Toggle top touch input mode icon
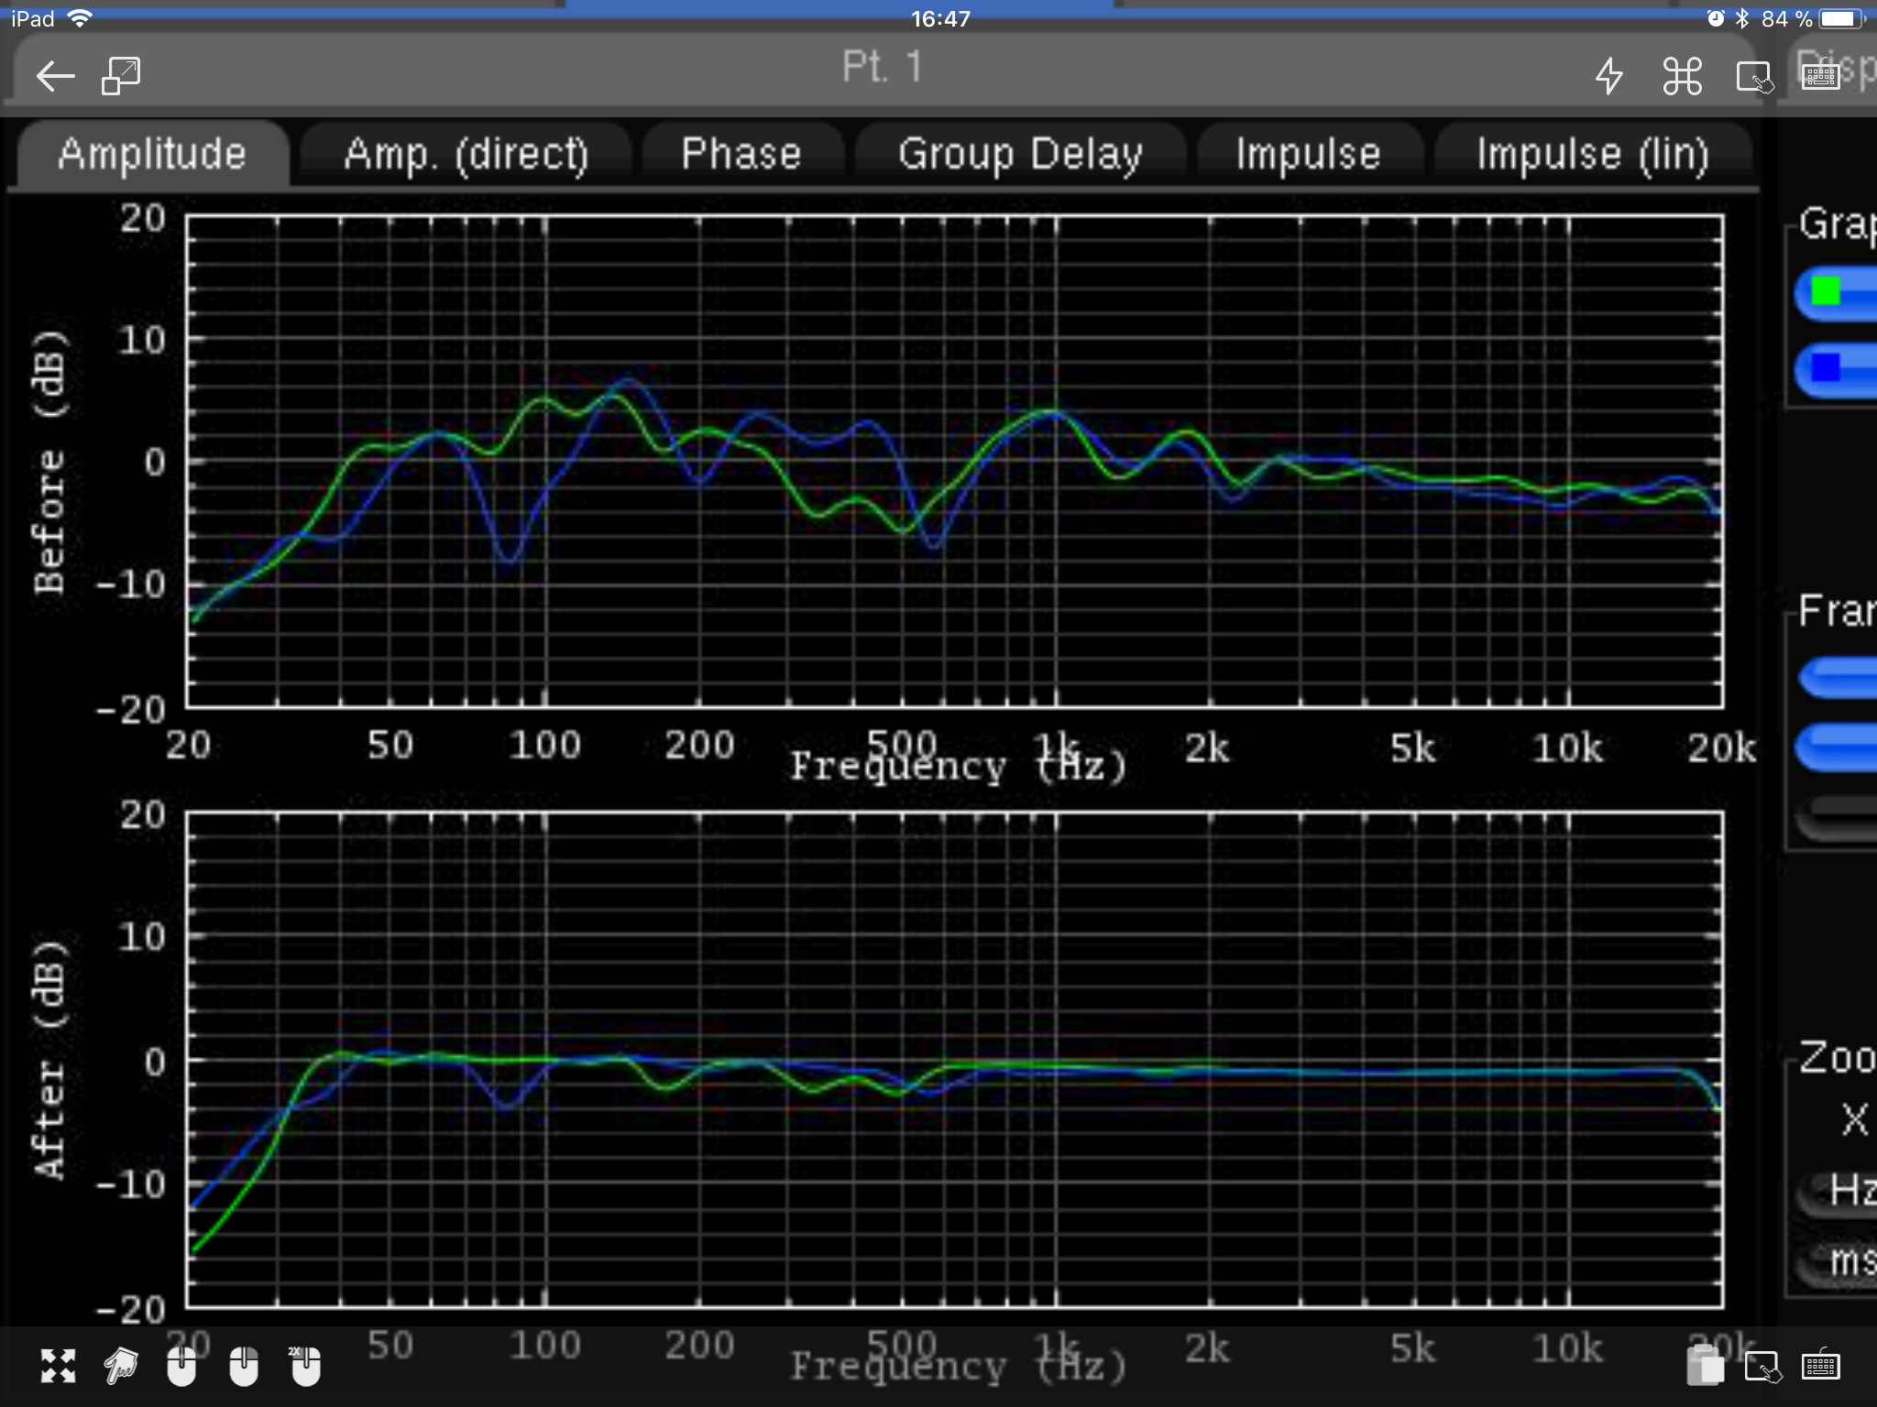Screen dimensions: 1877x1407 pyautogui.click(x=1754, y=76)
